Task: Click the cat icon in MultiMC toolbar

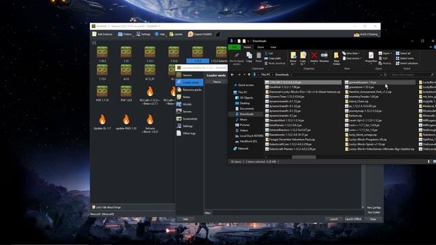Action: click(218, 34)
